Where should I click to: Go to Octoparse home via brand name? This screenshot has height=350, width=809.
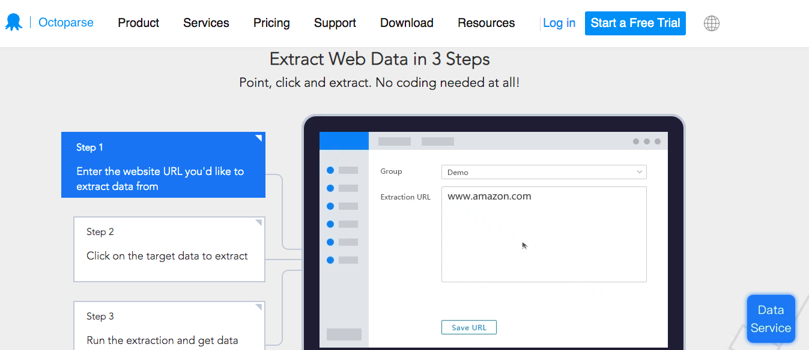pos(66,23)
